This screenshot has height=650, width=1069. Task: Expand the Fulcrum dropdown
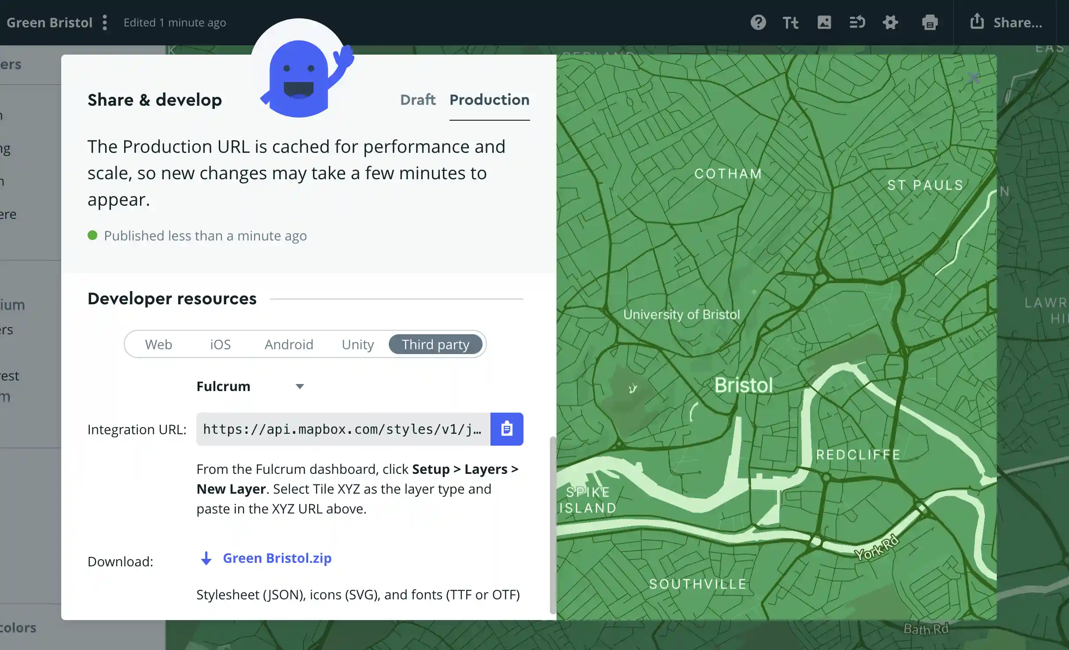click(250, 386)
